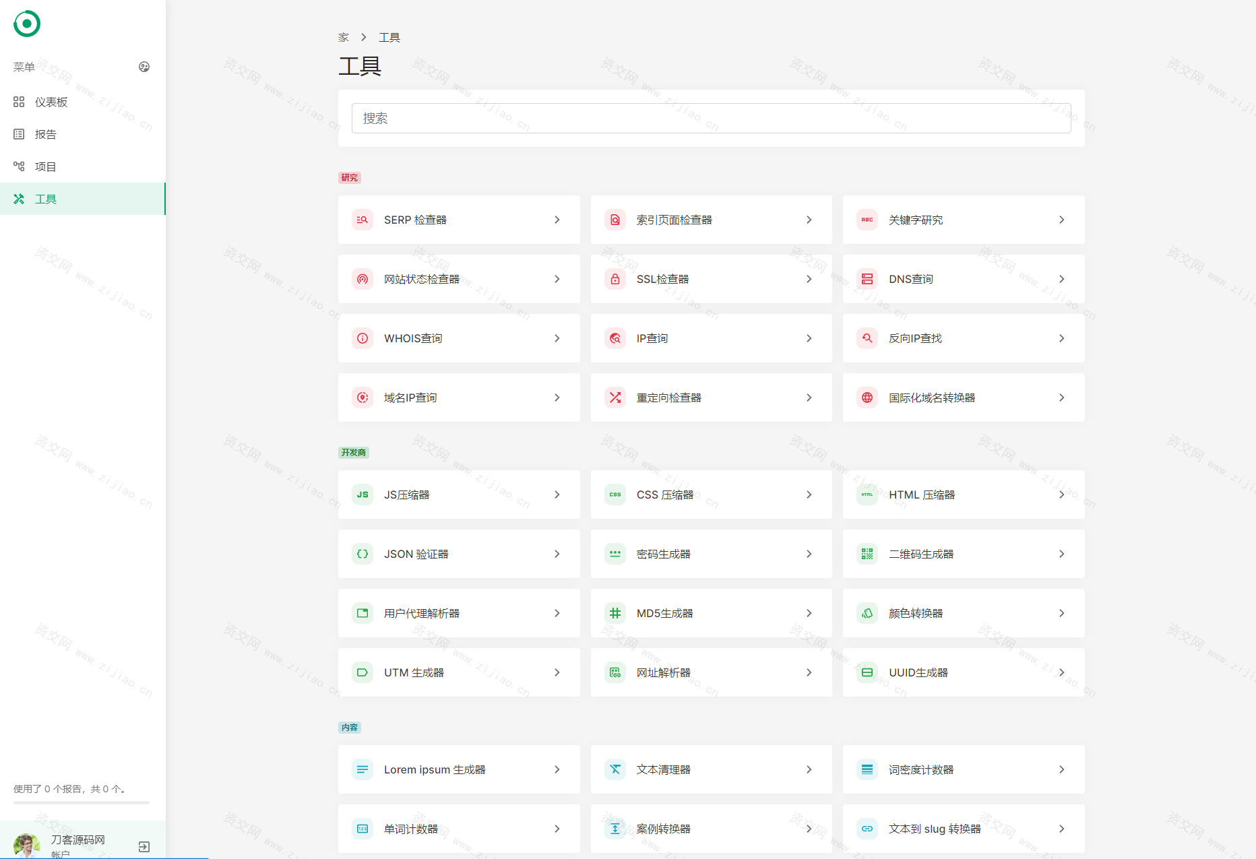
Task: Click the MD5生成器 hash icon
Action: pyautogui.click(x=615, y=613)
